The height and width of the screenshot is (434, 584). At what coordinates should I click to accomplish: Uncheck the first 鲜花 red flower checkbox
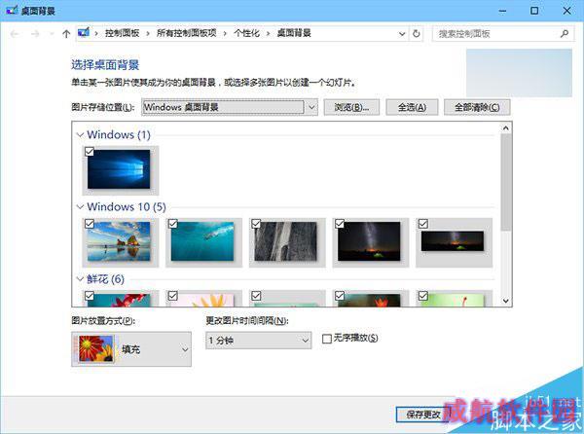[x=90, y=296]
